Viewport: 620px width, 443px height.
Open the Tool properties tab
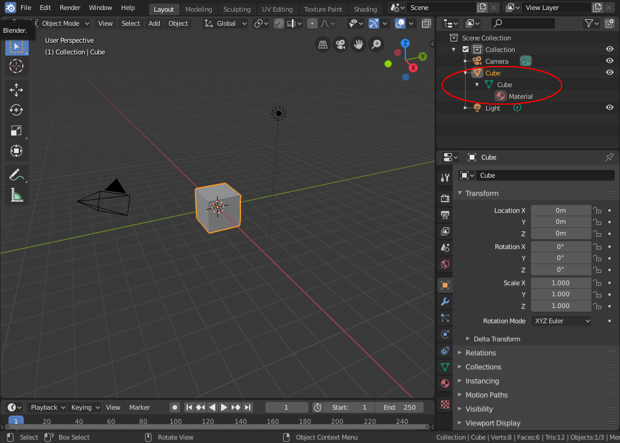tap(445, 178)
